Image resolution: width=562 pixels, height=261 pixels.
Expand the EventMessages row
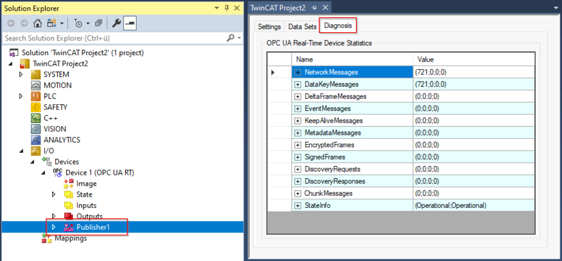[x=298, y=109]
